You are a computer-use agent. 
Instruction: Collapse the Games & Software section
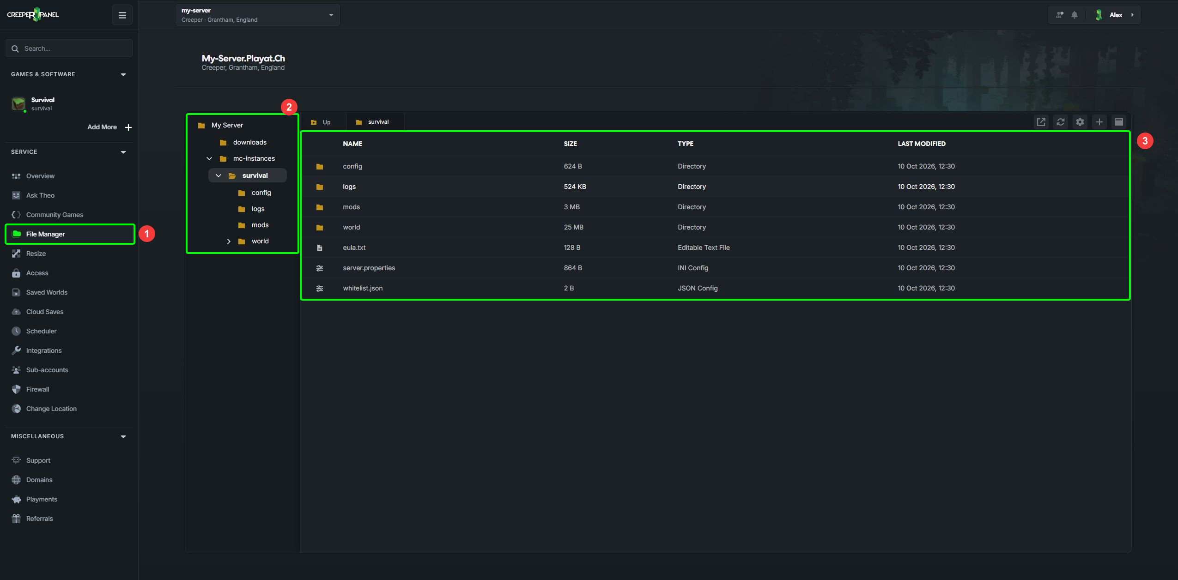123,74
